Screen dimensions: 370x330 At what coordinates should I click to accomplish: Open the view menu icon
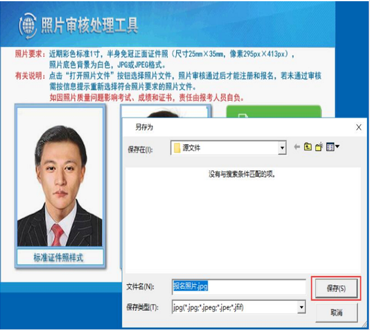pyautogui.click(x=330, y=147)
